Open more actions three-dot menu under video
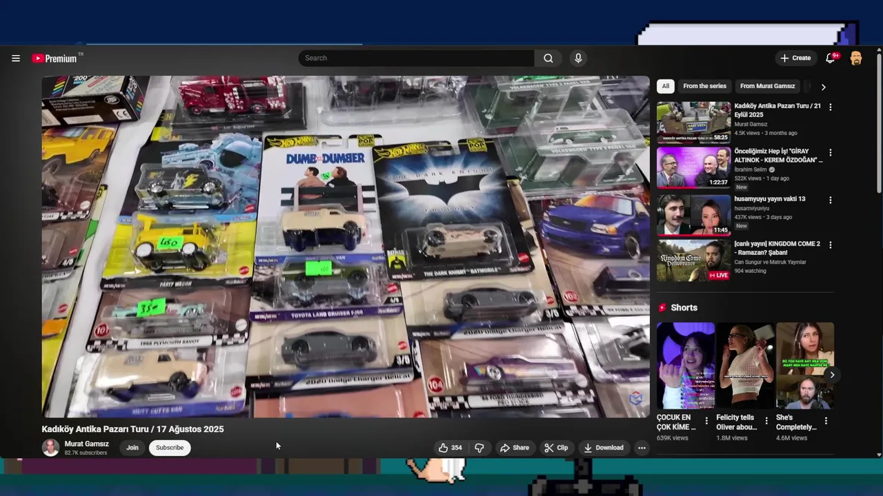883x496 pixels. tap(642, 448)
